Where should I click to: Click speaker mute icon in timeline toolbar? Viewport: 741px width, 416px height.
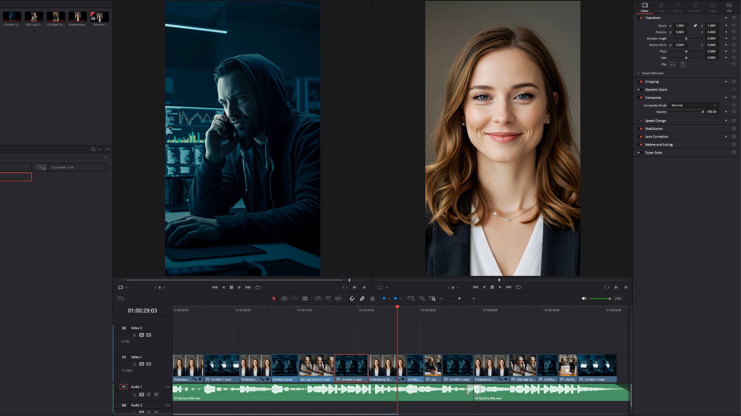pyautogui.click(x=584, y=299)
